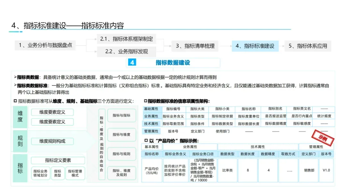This screenshot has width=346, height=195.
Task: Click the heading '指标数据标准的信息项属性架构'
Action: tap(178, 101)
